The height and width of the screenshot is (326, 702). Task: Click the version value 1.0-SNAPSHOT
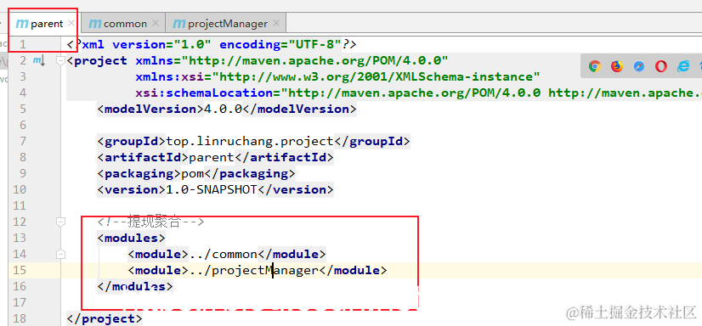click(x=212, y=189)
